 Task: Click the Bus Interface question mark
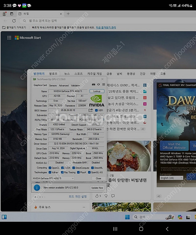103,120
